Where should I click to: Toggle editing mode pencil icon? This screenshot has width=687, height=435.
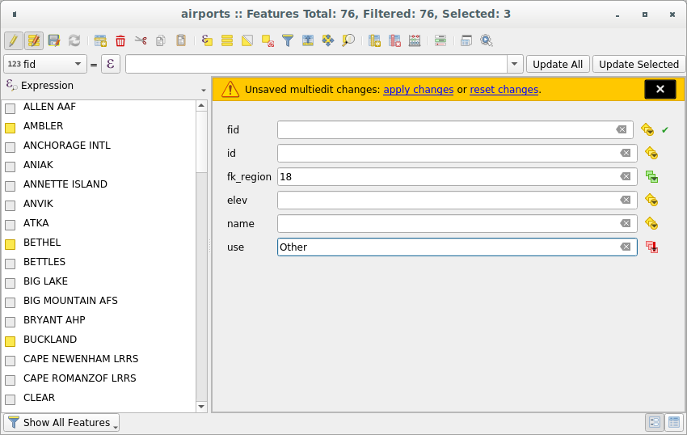coord(13,40)
